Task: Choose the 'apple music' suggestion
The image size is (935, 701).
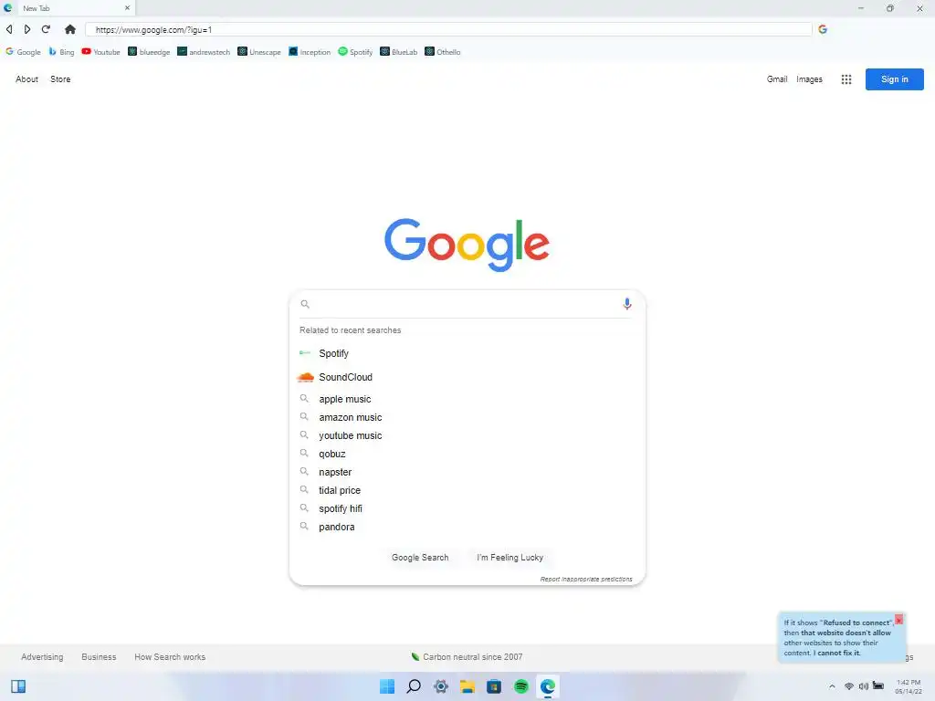Action: tap(467, 400)
